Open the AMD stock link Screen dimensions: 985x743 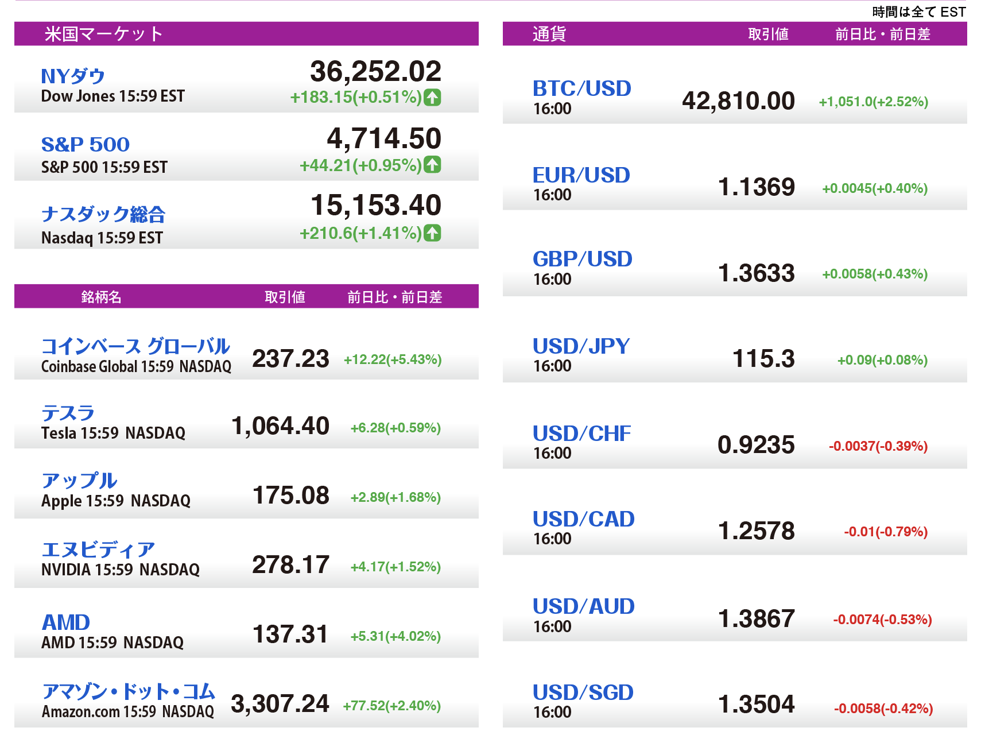click(x=66, y=622)
